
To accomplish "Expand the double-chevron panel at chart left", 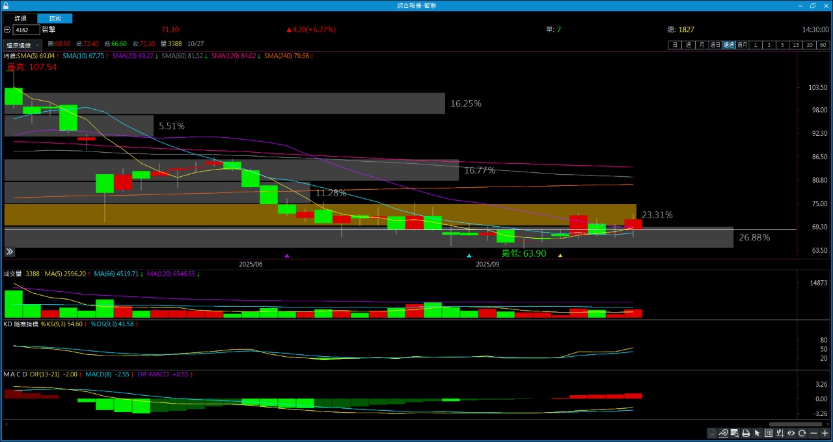I will (x=10, y=252).
